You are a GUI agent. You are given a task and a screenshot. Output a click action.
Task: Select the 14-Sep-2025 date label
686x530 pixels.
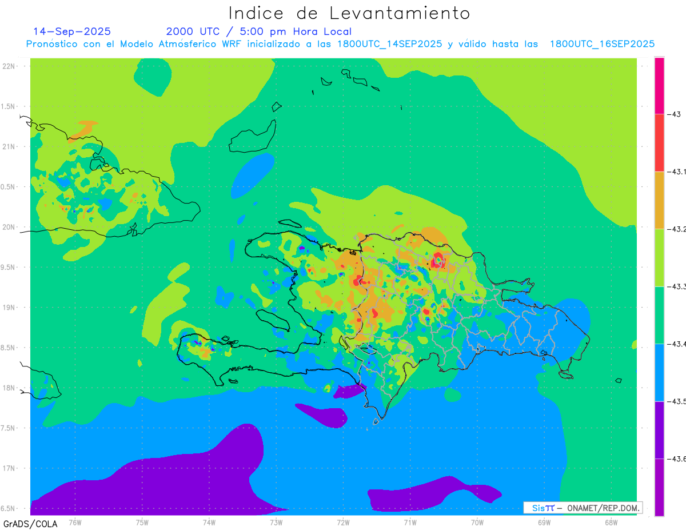coord(72,31)
